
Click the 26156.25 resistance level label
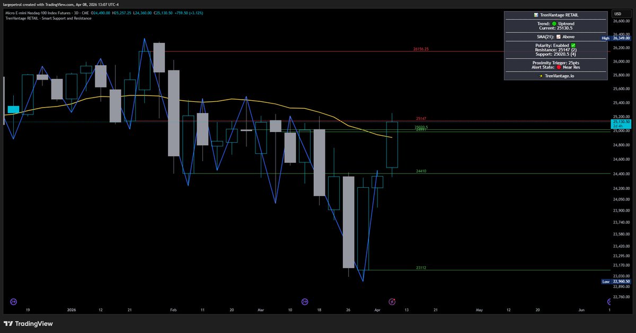(421, 49)
